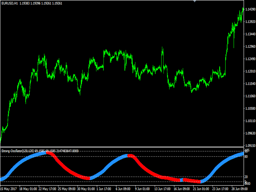Screen dimensions: 256x192
Task: Click the 1.11060 price axis label
Action: (250, 96)
